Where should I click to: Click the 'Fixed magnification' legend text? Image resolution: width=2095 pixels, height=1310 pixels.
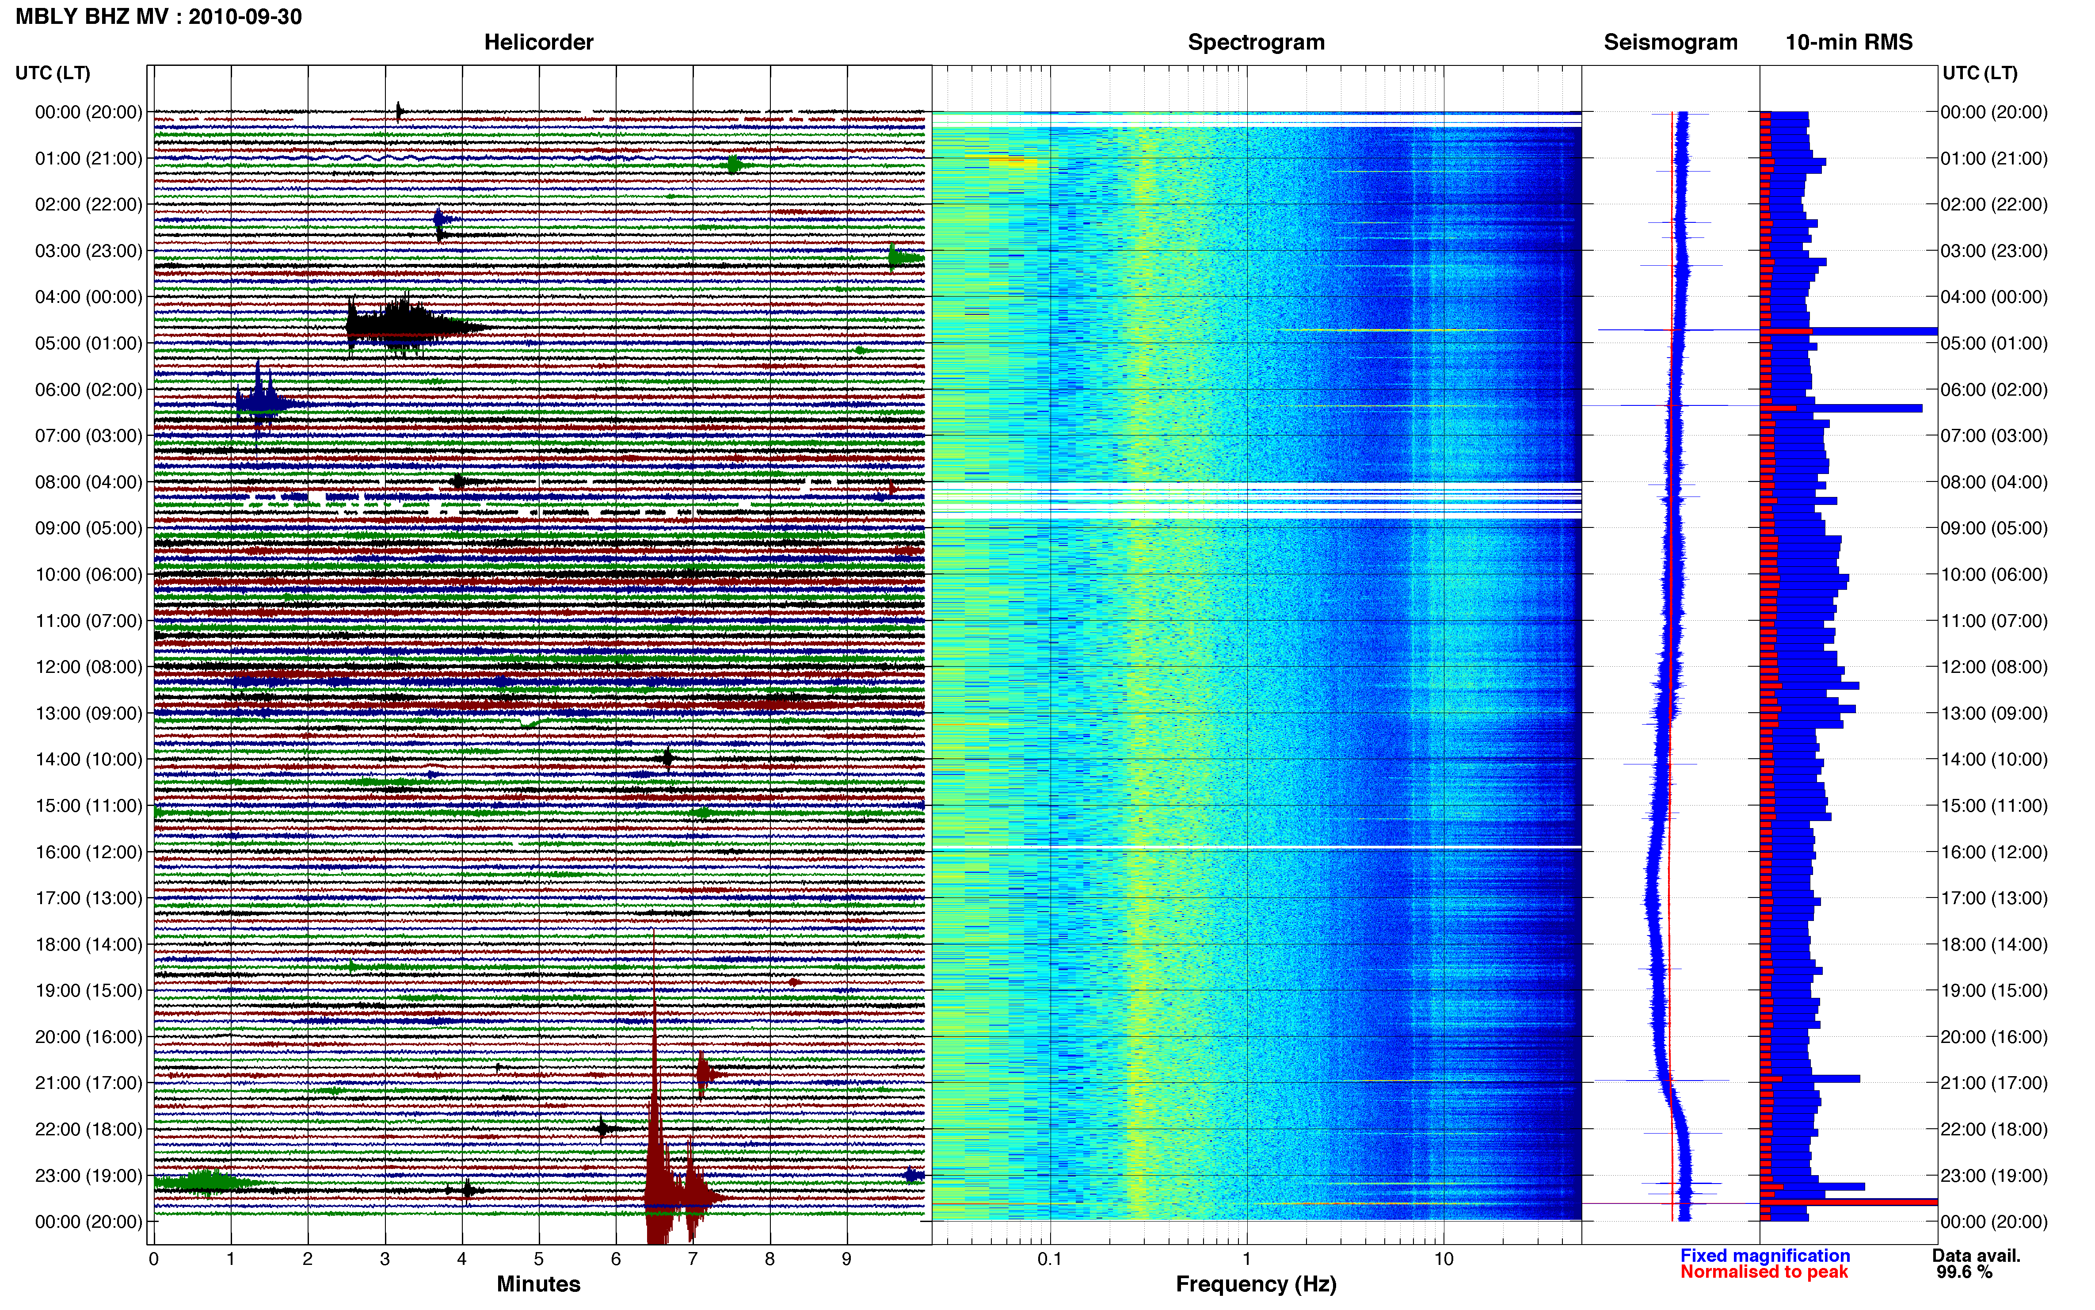(x=1765, y=1256)
